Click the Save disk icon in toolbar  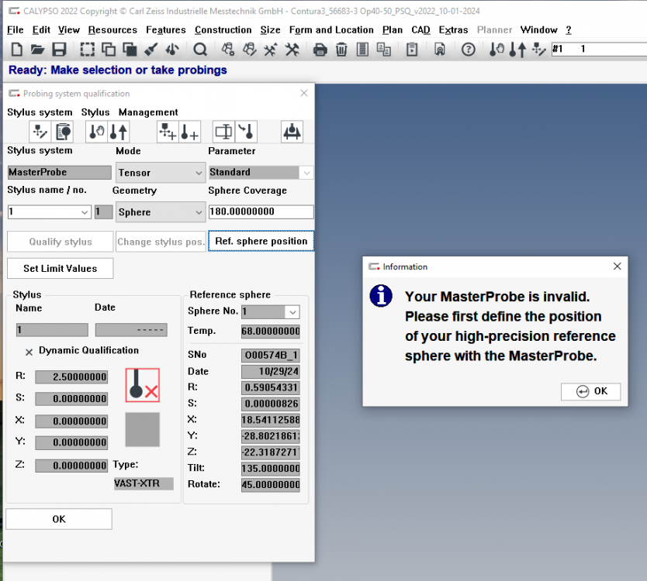(x=59, y=50)
